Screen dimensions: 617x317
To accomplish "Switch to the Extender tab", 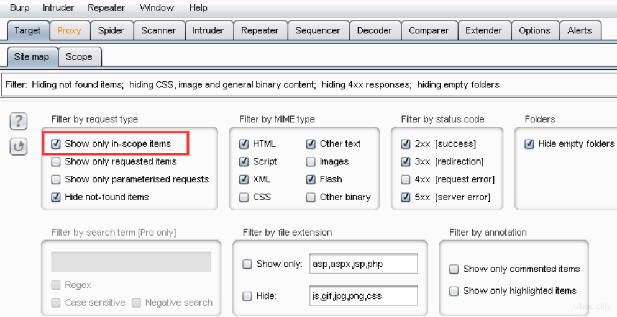I will coord(483,30).
